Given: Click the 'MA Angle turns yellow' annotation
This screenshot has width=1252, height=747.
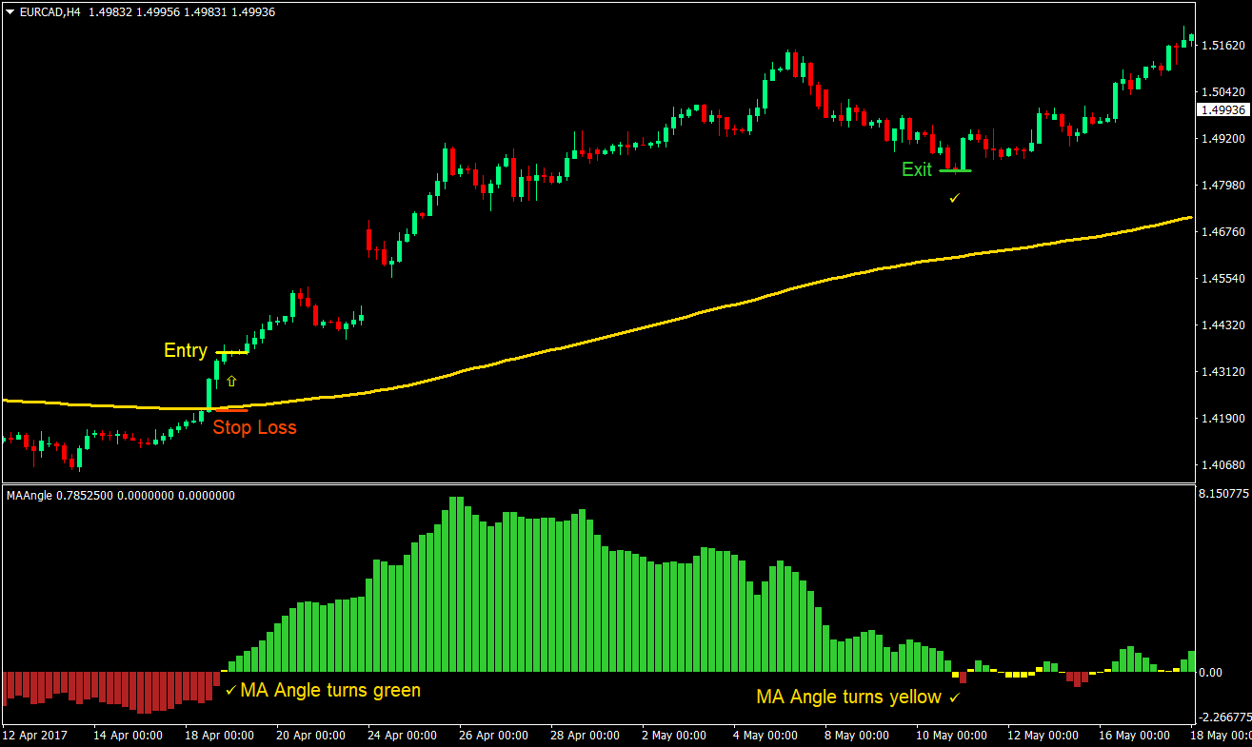Looking at the screenshot, I should tap(848, 698).
